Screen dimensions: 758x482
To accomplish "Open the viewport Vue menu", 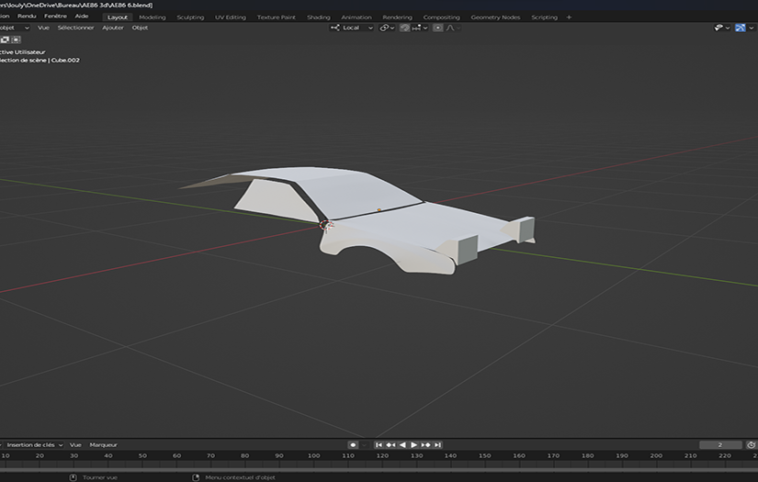I will click(43, 28).
